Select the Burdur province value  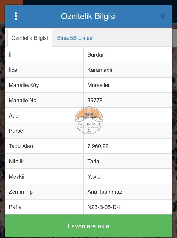point(95,55)
